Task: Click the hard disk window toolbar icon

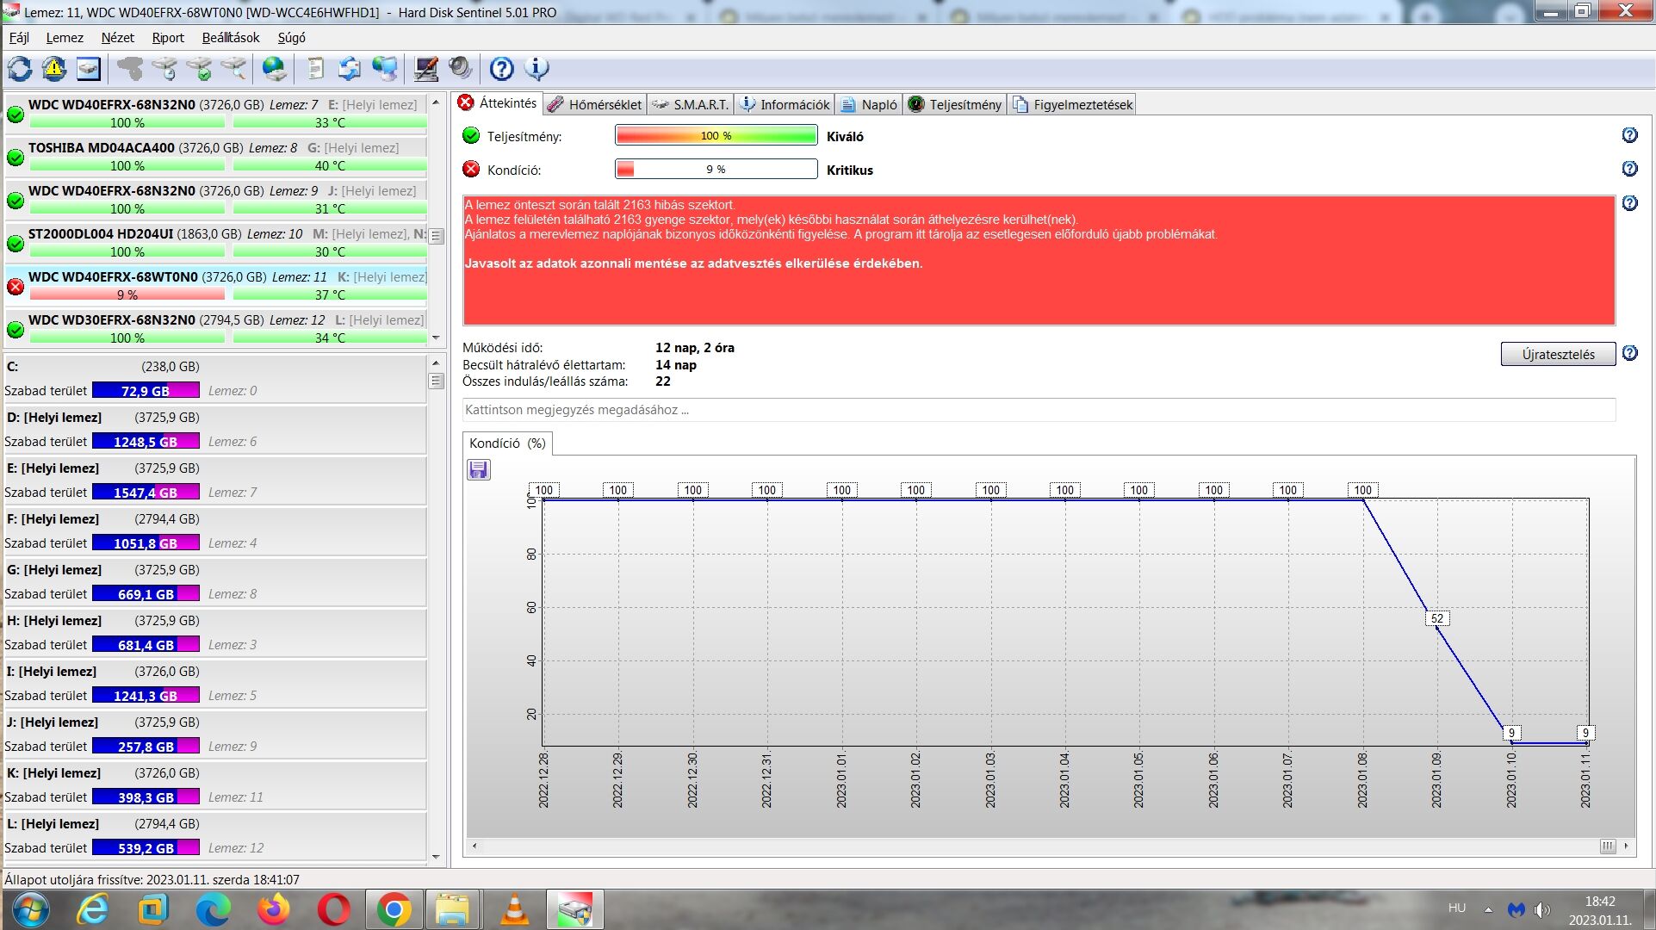Action: [x=88, y=69]
